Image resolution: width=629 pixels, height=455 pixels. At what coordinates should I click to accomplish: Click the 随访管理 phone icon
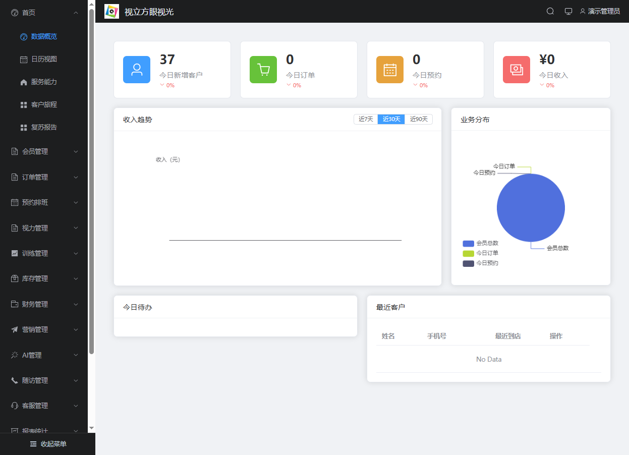click(15, 380)
